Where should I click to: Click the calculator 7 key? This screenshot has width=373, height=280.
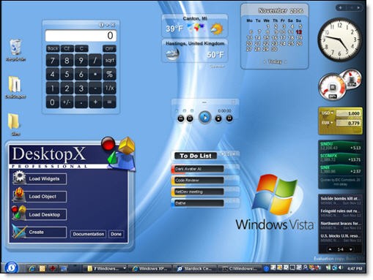pos(53,60)
